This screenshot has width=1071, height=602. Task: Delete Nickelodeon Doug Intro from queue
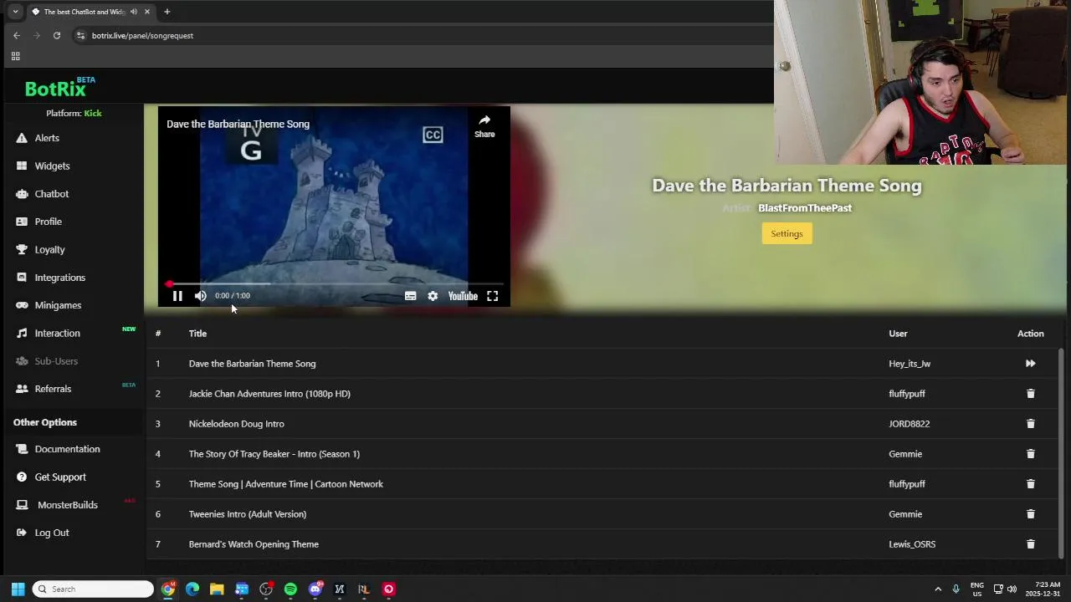[1030, 424]
